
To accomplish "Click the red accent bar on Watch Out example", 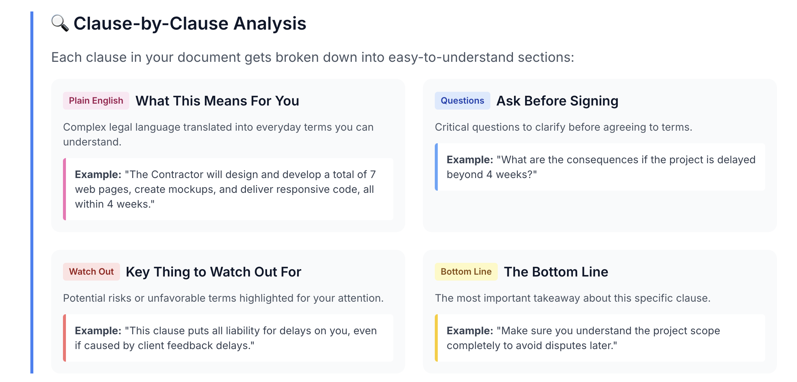I will [x=64, y=338].
